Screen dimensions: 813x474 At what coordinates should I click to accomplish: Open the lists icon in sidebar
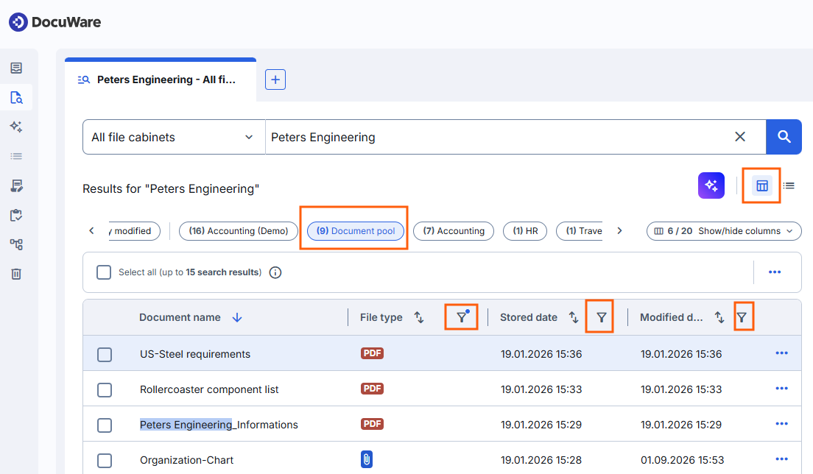point(16,156)
